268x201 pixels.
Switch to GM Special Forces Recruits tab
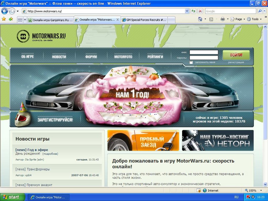(x=144, y=20)
